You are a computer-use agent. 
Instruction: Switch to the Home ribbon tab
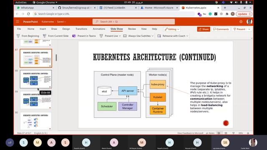(x=31, y=29)
